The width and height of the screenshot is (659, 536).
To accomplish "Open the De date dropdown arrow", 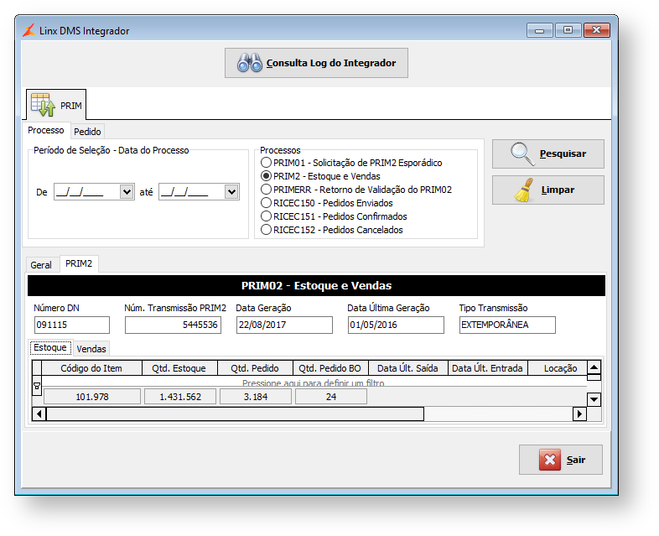I will pos(127,192).
